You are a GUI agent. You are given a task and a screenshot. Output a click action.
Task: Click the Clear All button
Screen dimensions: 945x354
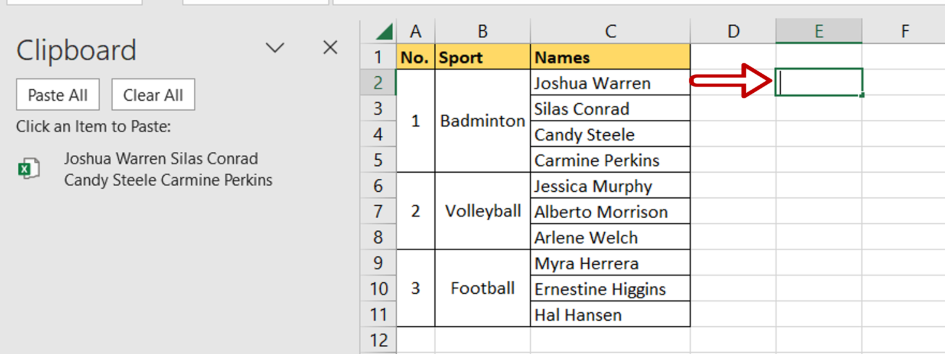(x=153, y=94)
